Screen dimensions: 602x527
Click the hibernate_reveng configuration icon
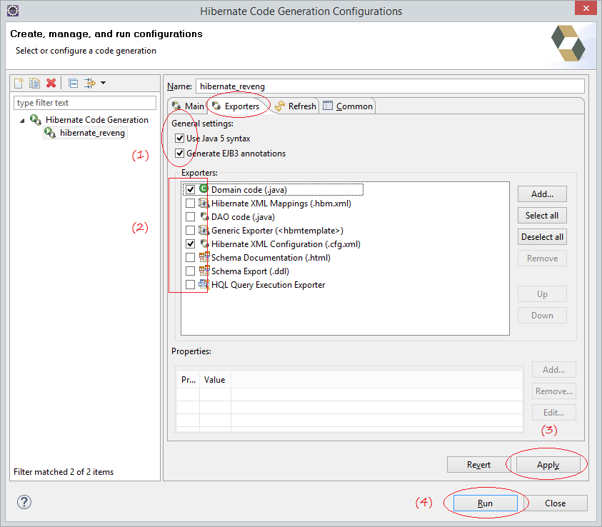50,133
